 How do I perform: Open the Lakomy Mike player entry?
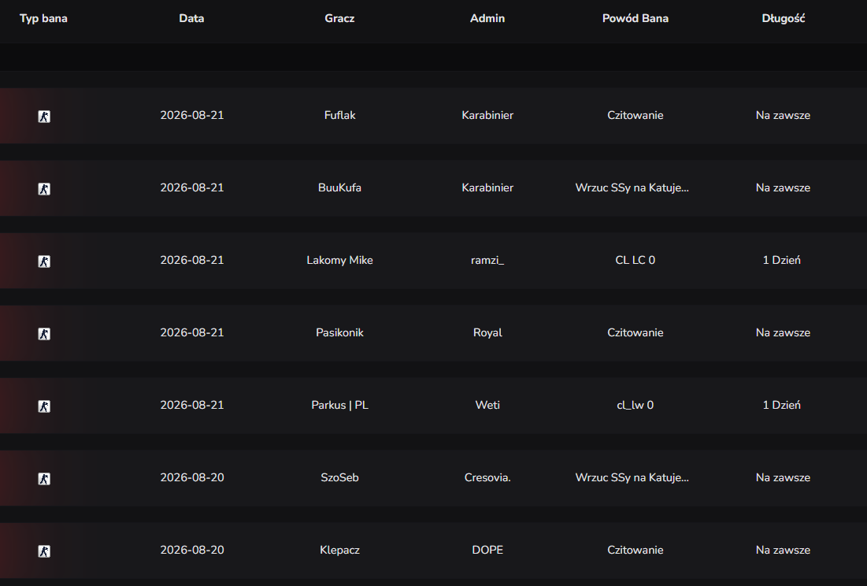pyautogui.click(x=339, y=260)
